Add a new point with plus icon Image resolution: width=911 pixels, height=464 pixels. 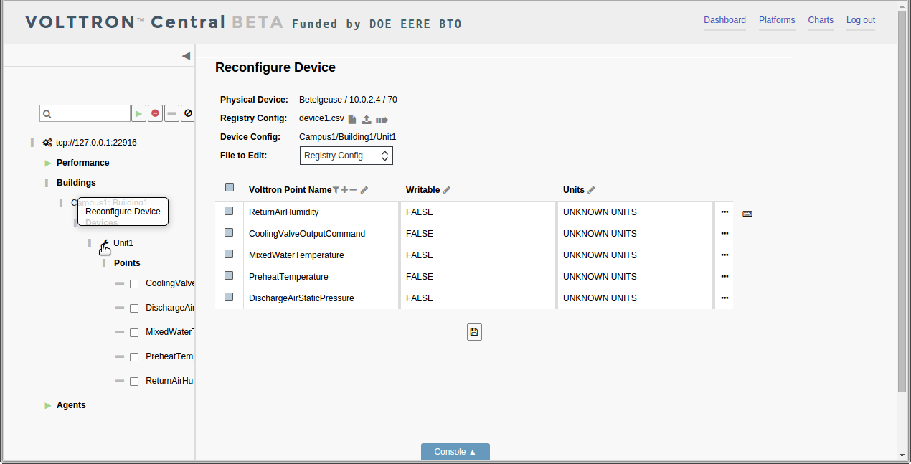coord(344,190)
